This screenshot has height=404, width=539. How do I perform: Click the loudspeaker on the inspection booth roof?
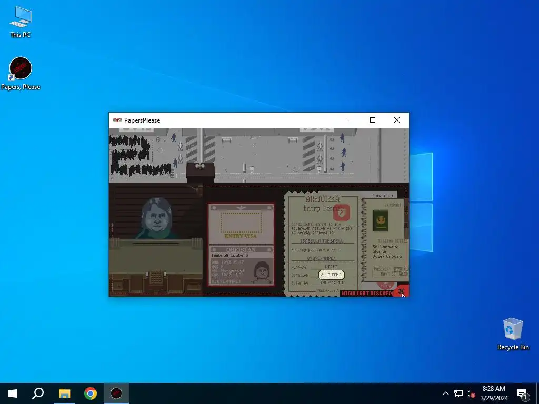200,167
